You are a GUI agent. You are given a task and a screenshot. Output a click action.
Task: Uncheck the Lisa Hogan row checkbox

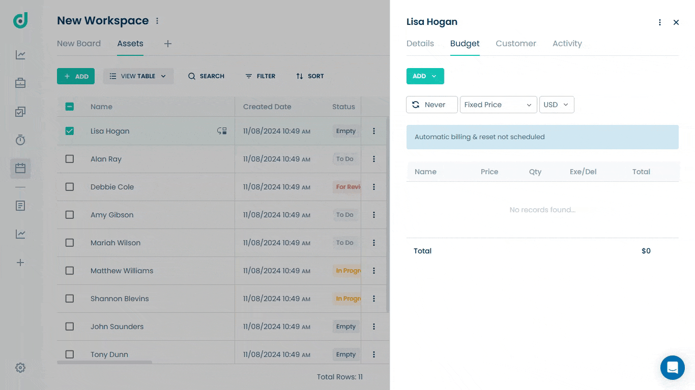pyautogui.click(x=70, y=131)
